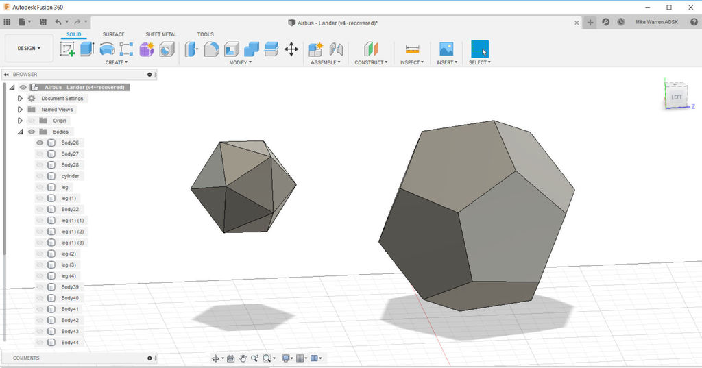Open the SHEET METAL tab
Viewport: 702px width, 368px height.
click(x=160, y=34)
